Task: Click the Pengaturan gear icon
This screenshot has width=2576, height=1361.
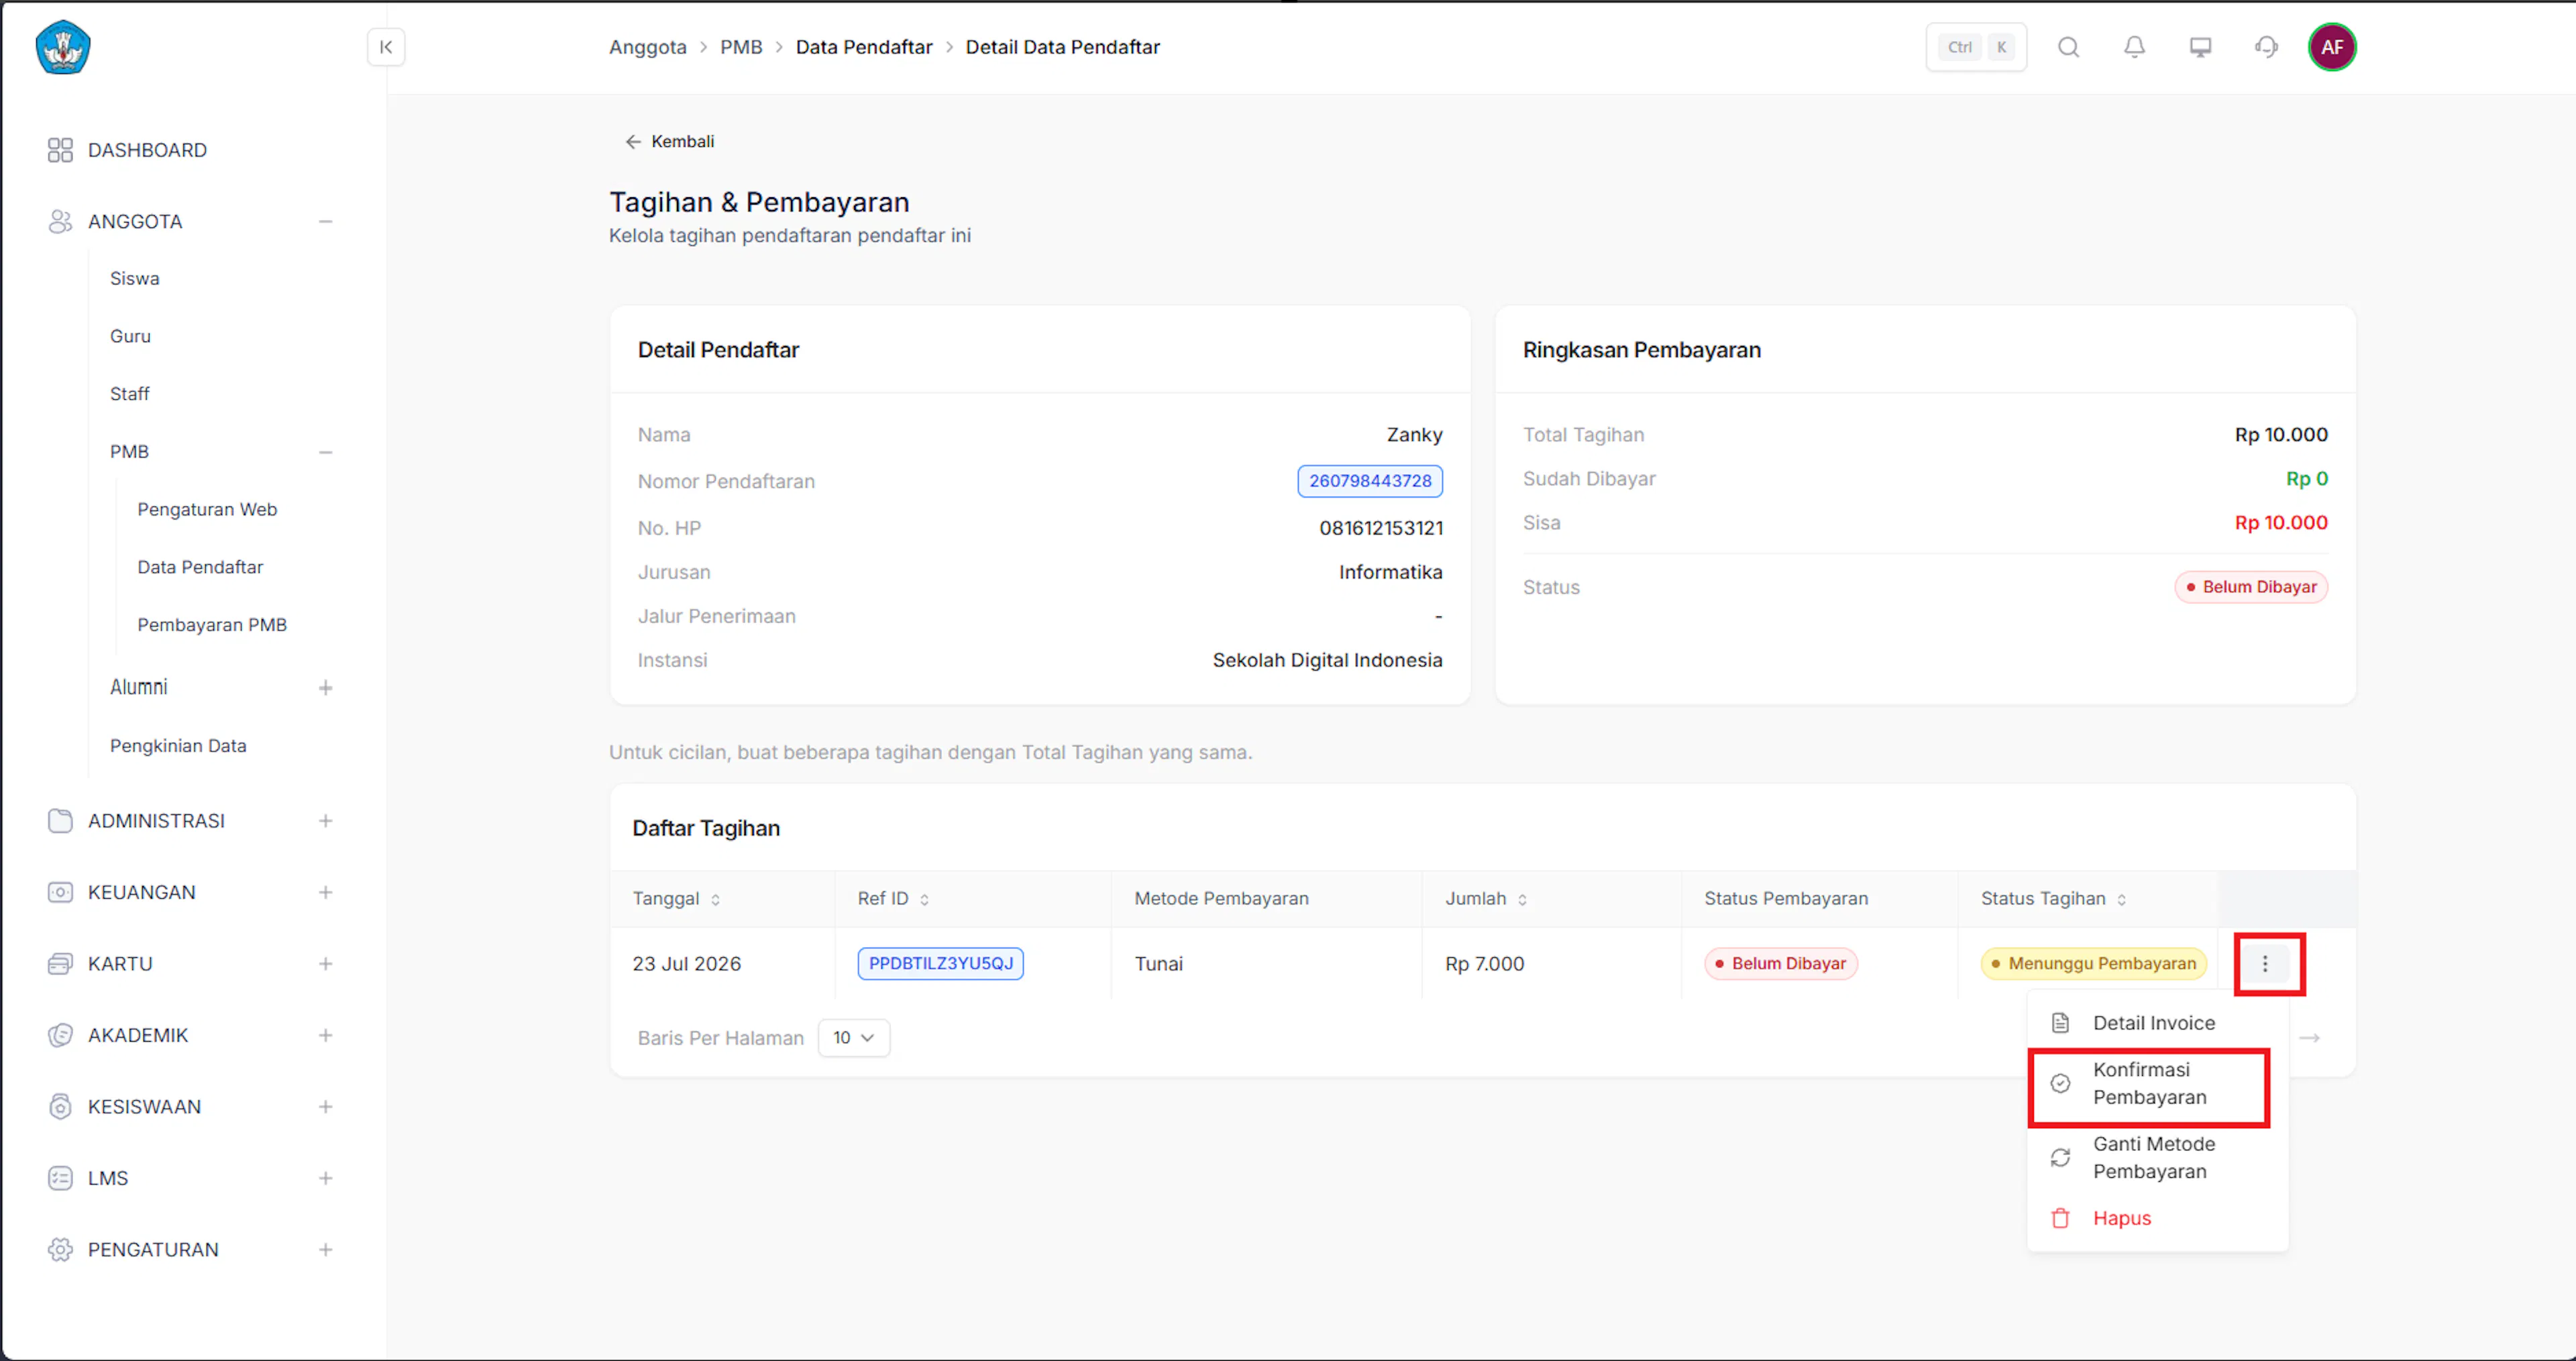Action: (x=60, y=1250)
